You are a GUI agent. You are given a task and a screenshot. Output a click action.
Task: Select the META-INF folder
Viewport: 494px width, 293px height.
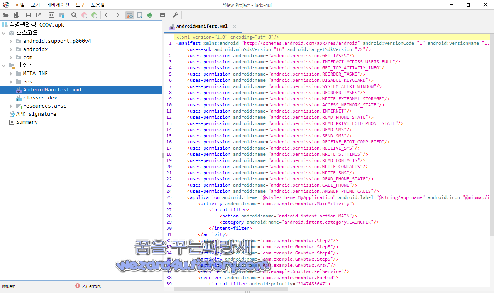pyautogui.click(x=36, y=73)
